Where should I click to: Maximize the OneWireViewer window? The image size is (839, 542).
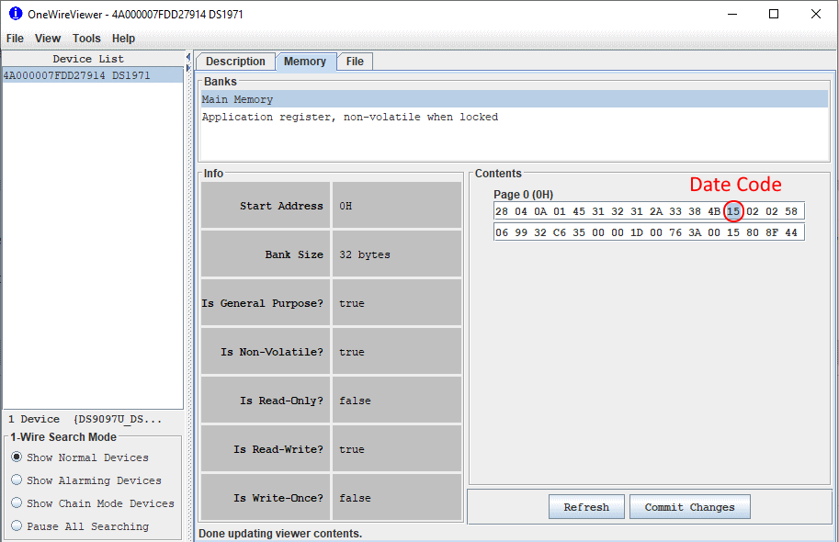point(774,14)
